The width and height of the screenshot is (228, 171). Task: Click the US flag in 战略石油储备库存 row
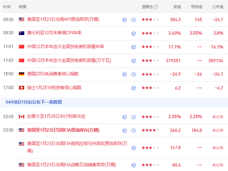pyautogui.click(x=22, y=165)
